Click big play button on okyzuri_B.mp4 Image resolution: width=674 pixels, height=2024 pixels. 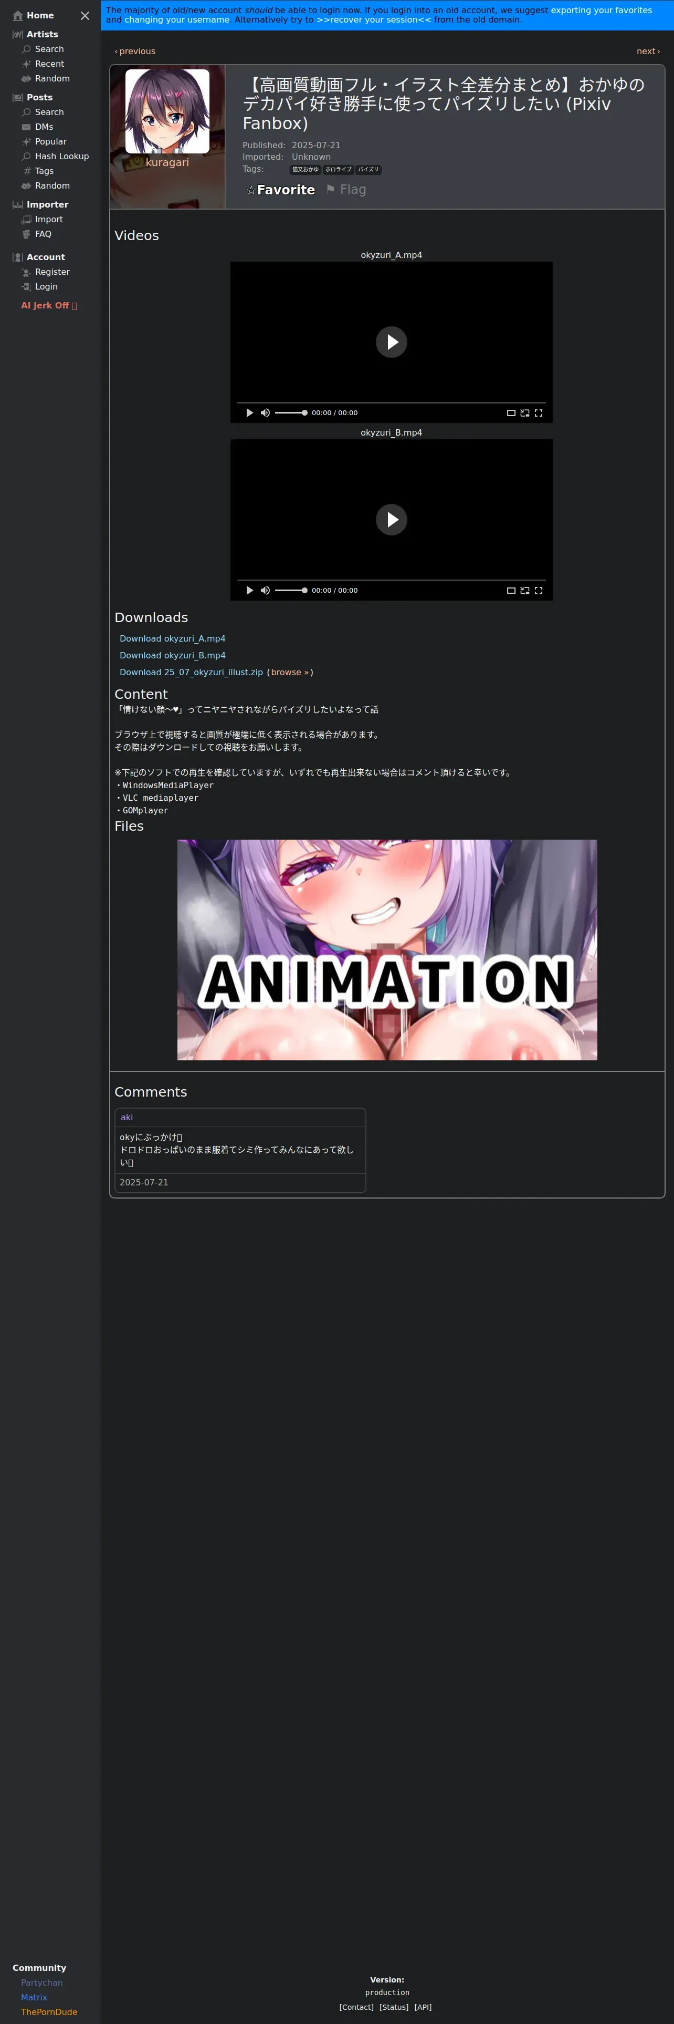tap(392, 519)
